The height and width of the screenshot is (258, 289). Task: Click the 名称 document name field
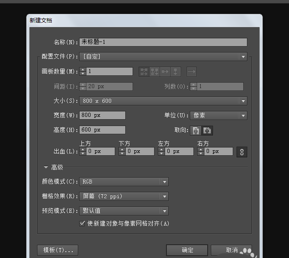click(163, 42)
